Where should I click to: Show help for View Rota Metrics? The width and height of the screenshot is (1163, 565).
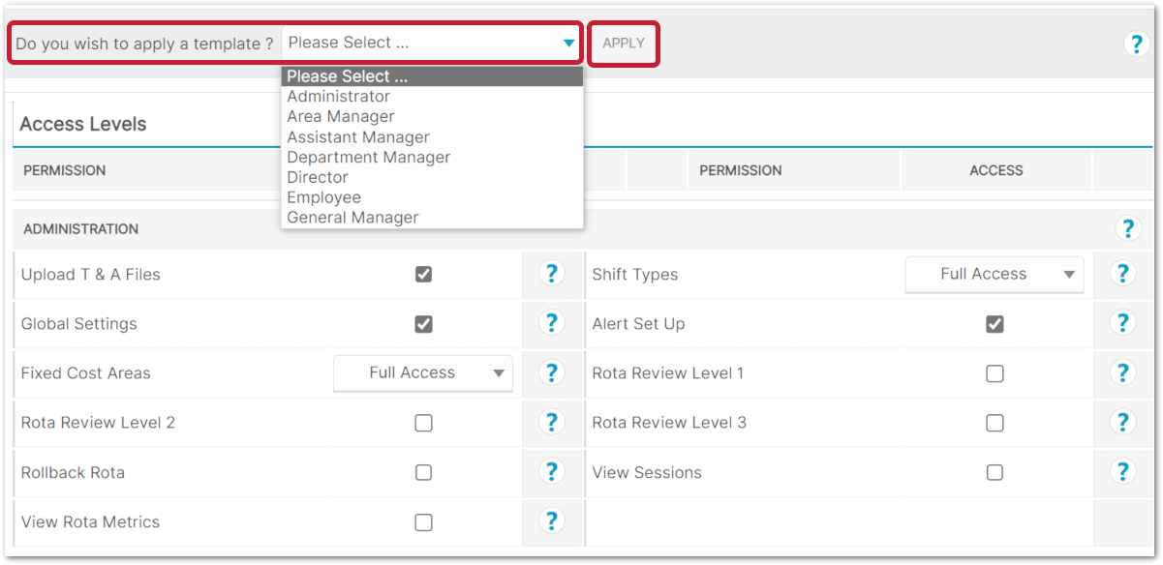point(551,521)
